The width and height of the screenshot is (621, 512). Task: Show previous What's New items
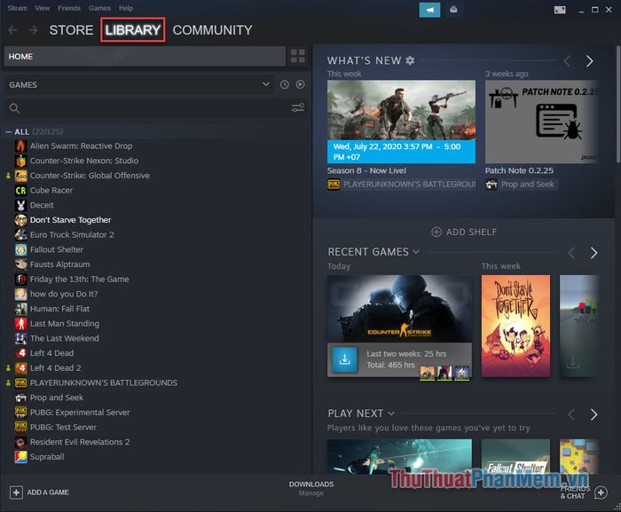(x=568, y=61)
